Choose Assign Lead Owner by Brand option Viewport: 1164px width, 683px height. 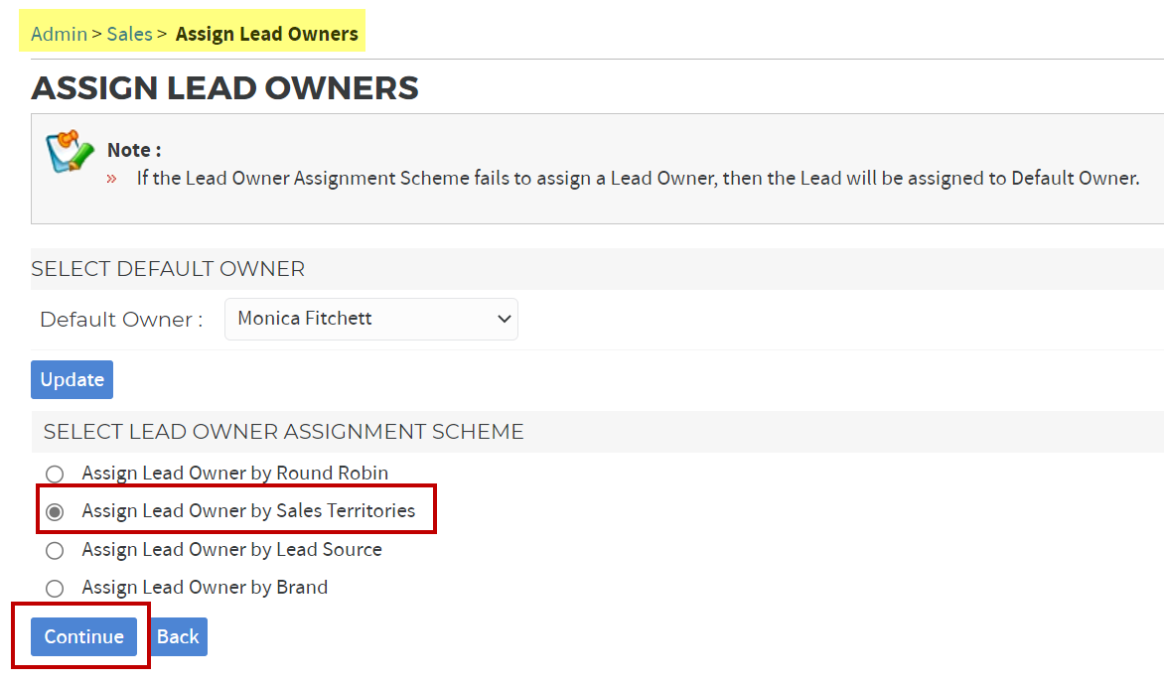click(x=55, y=588)
